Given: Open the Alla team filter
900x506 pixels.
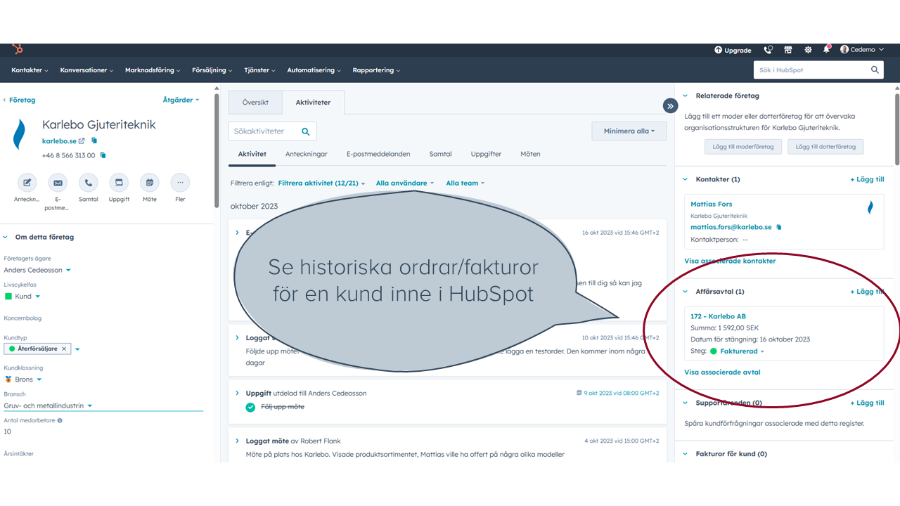Looking at the screenshot, I should click(466, 183).
